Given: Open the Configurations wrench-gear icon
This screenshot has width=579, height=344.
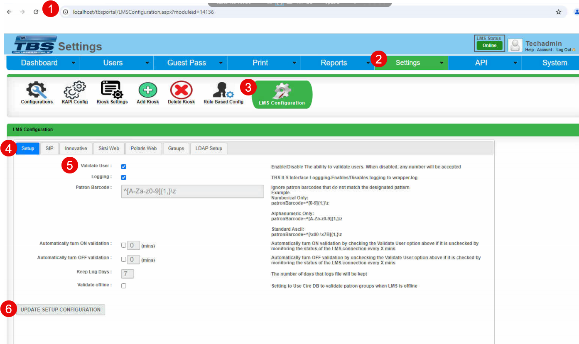Looking at the screenshot, I should [37, 90].
